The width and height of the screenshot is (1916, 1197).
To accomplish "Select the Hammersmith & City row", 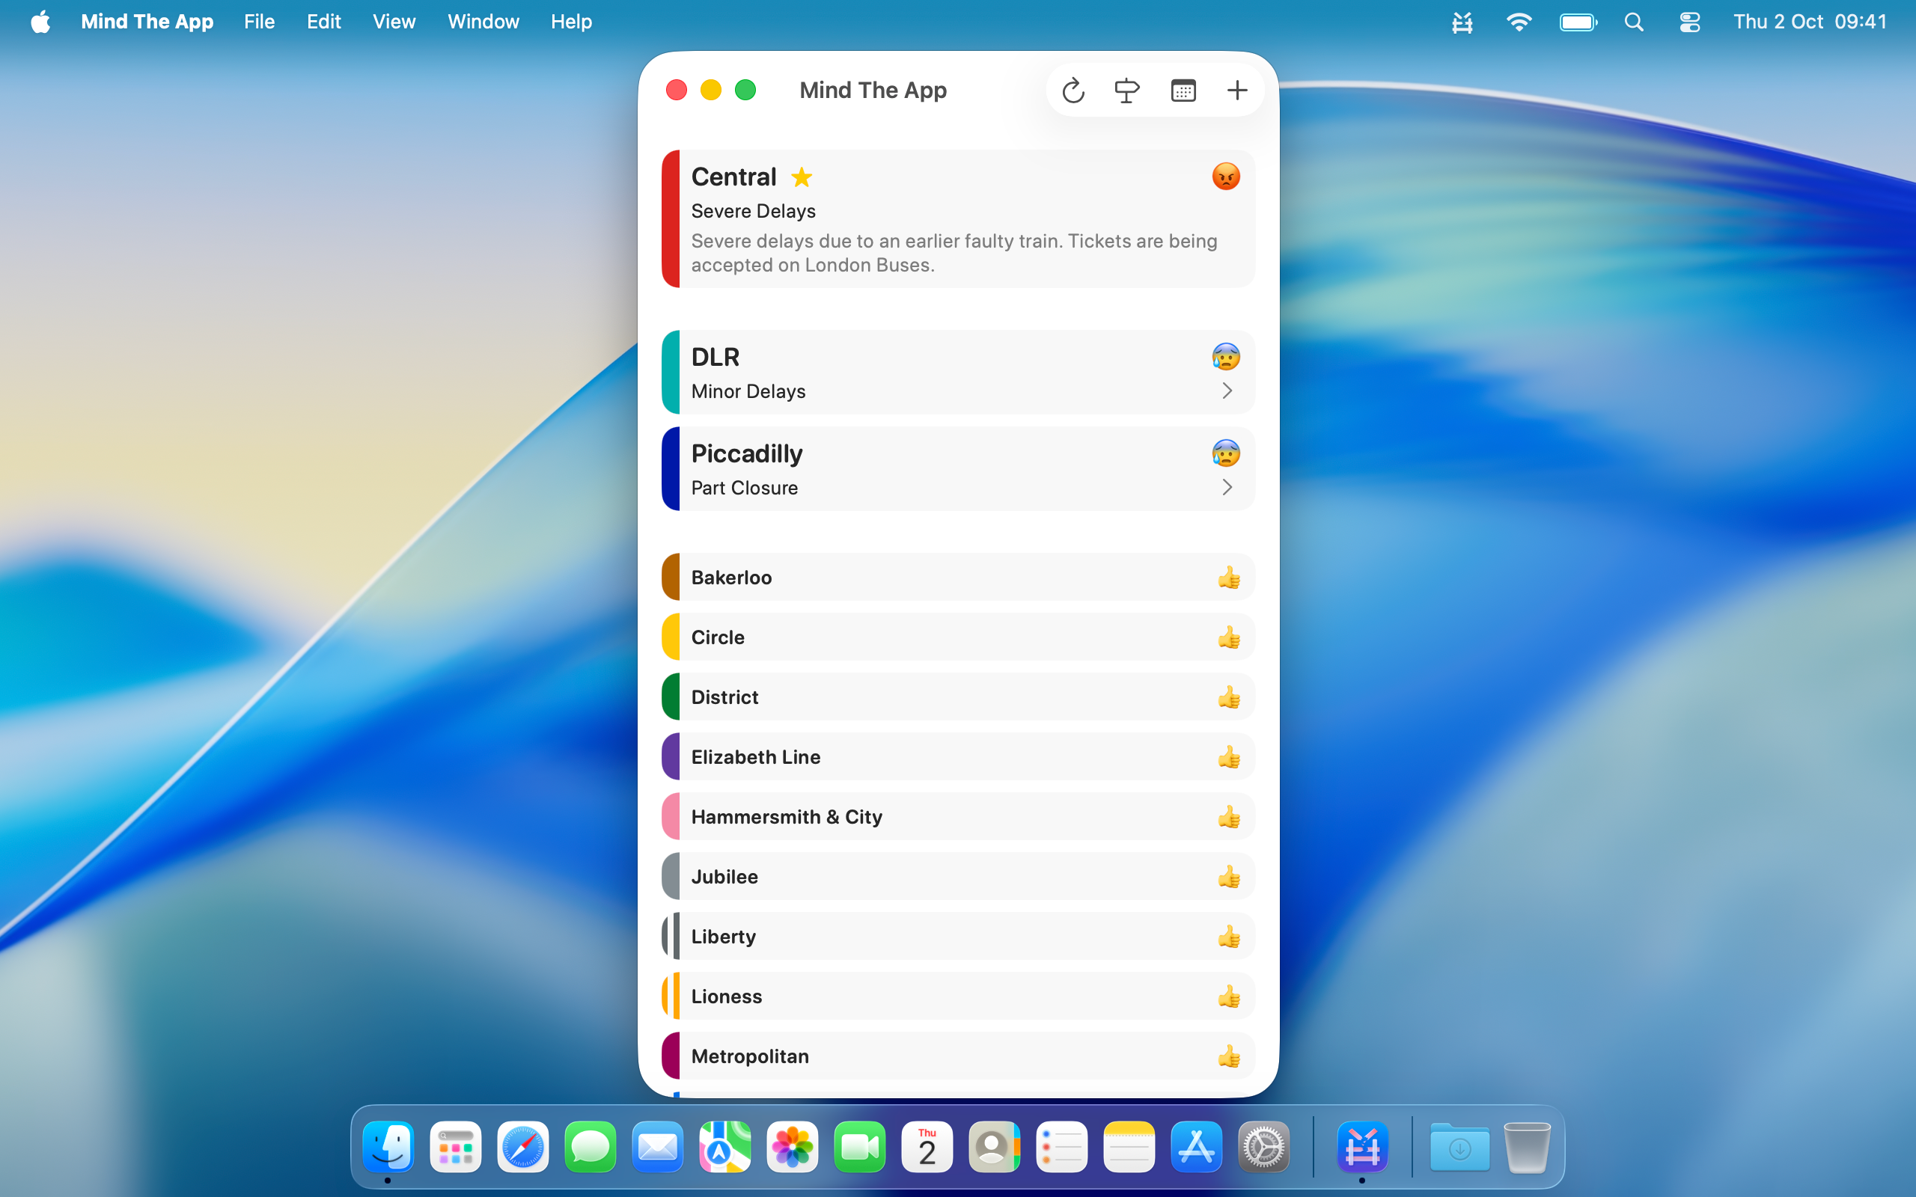I will pyautogui.click(x=958, y=816).
